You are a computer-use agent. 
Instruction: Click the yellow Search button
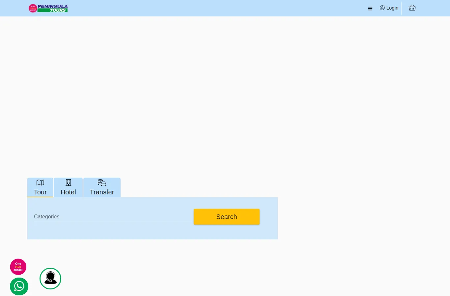click(227, 217)
